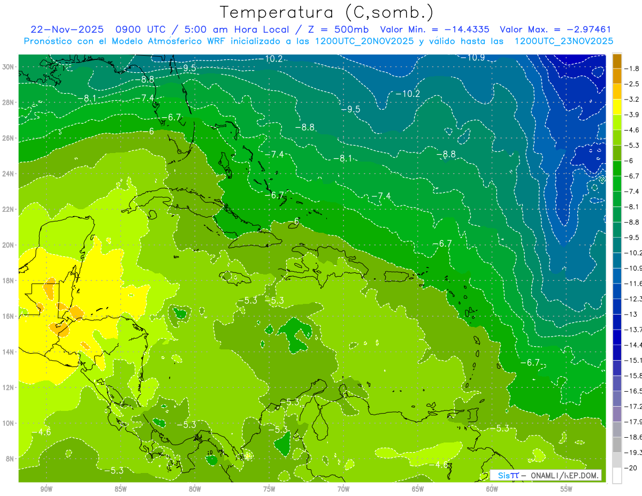Click the 75W longitude axis label
The height and width of the screenshot is (496, 642).
269,489
